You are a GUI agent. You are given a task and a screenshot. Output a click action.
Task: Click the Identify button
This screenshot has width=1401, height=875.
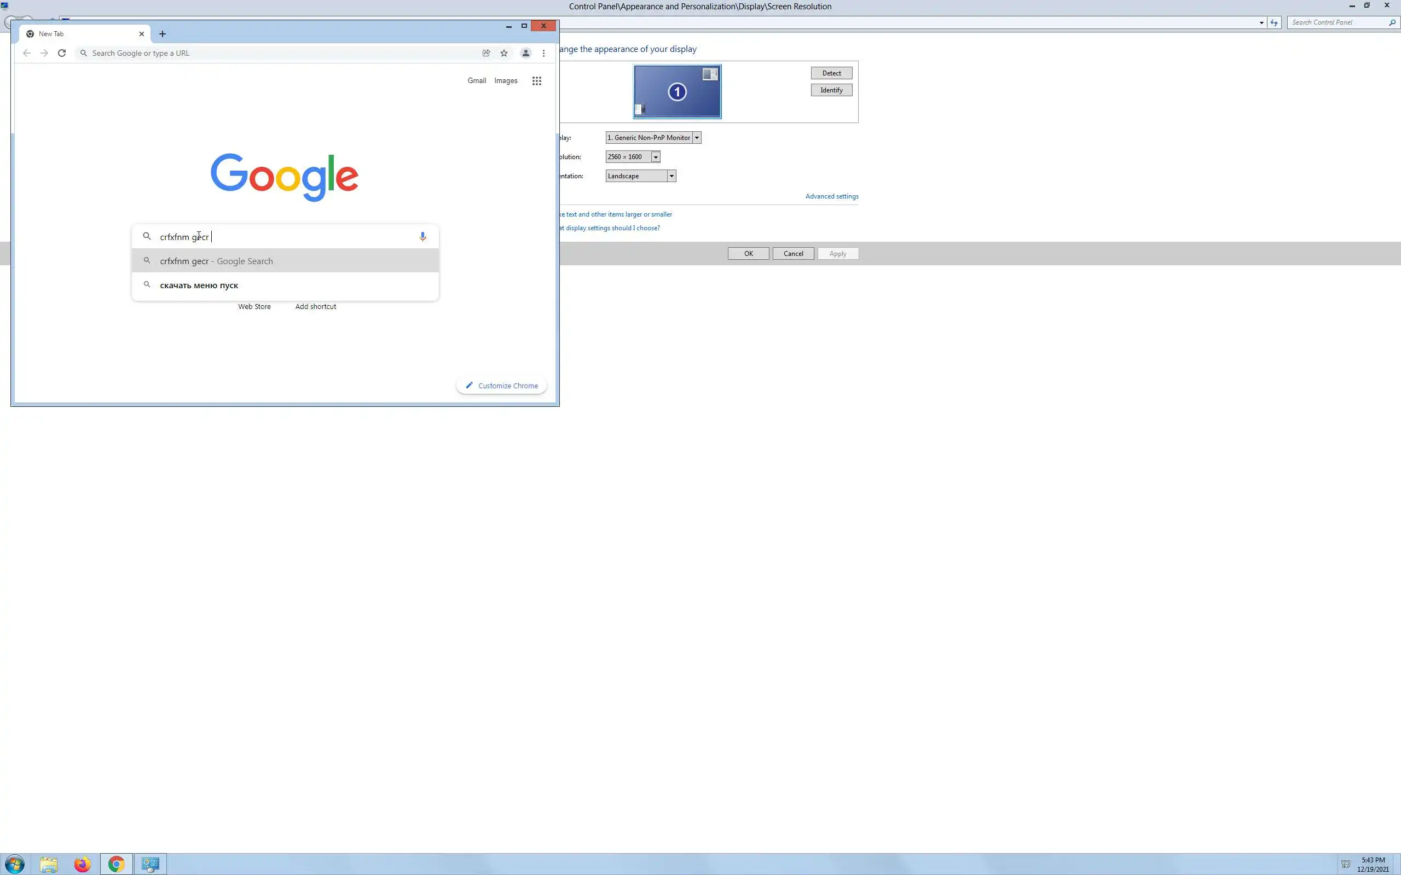(x=831, y=90)
